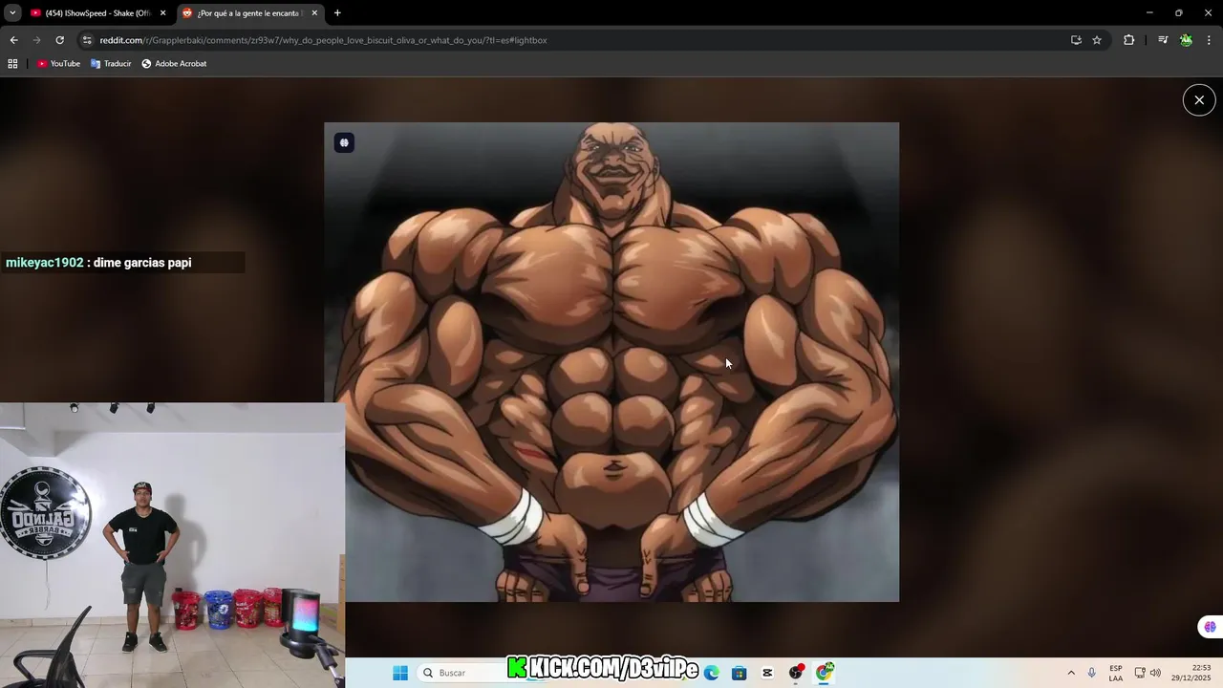1223x688 pixels.
Task: Go forward in browser history
Action: coord(36,40)
